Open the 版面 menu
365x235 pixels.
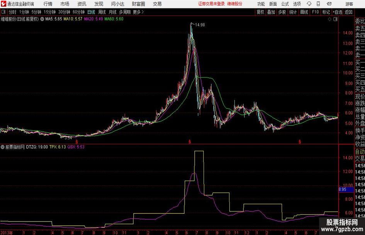point(273,4)
